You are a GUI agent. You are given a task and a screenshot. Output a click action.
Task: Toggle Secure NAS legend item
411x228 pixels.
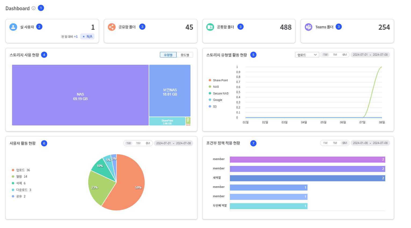point(219,93)
